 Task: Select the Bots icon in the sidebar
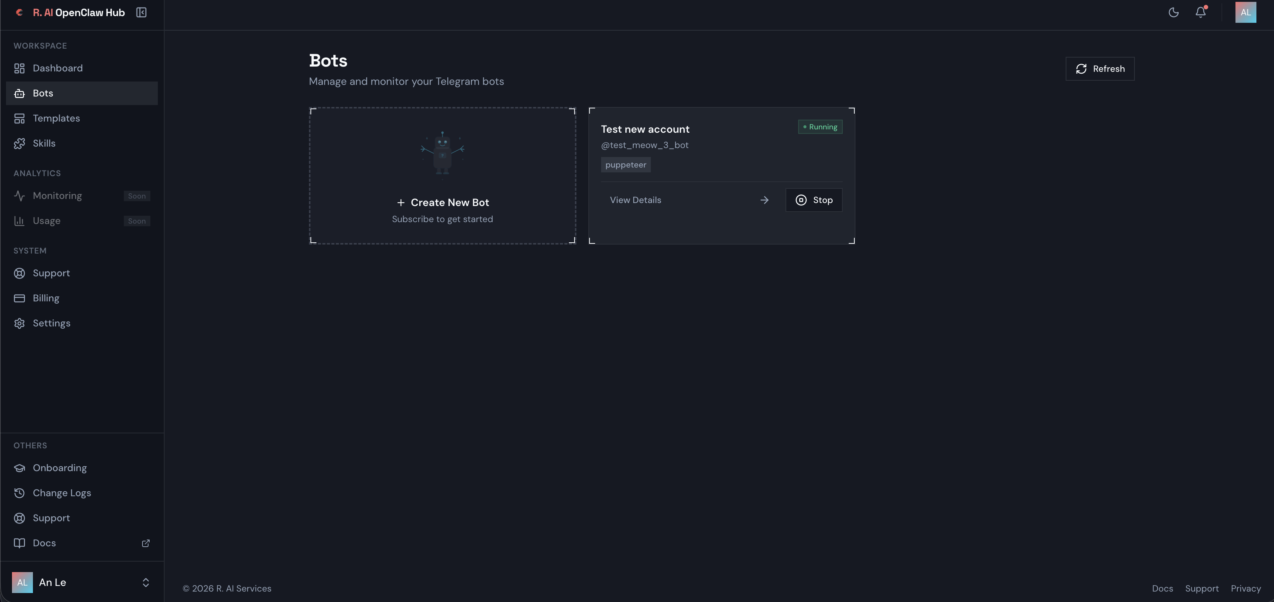point(19,93)
